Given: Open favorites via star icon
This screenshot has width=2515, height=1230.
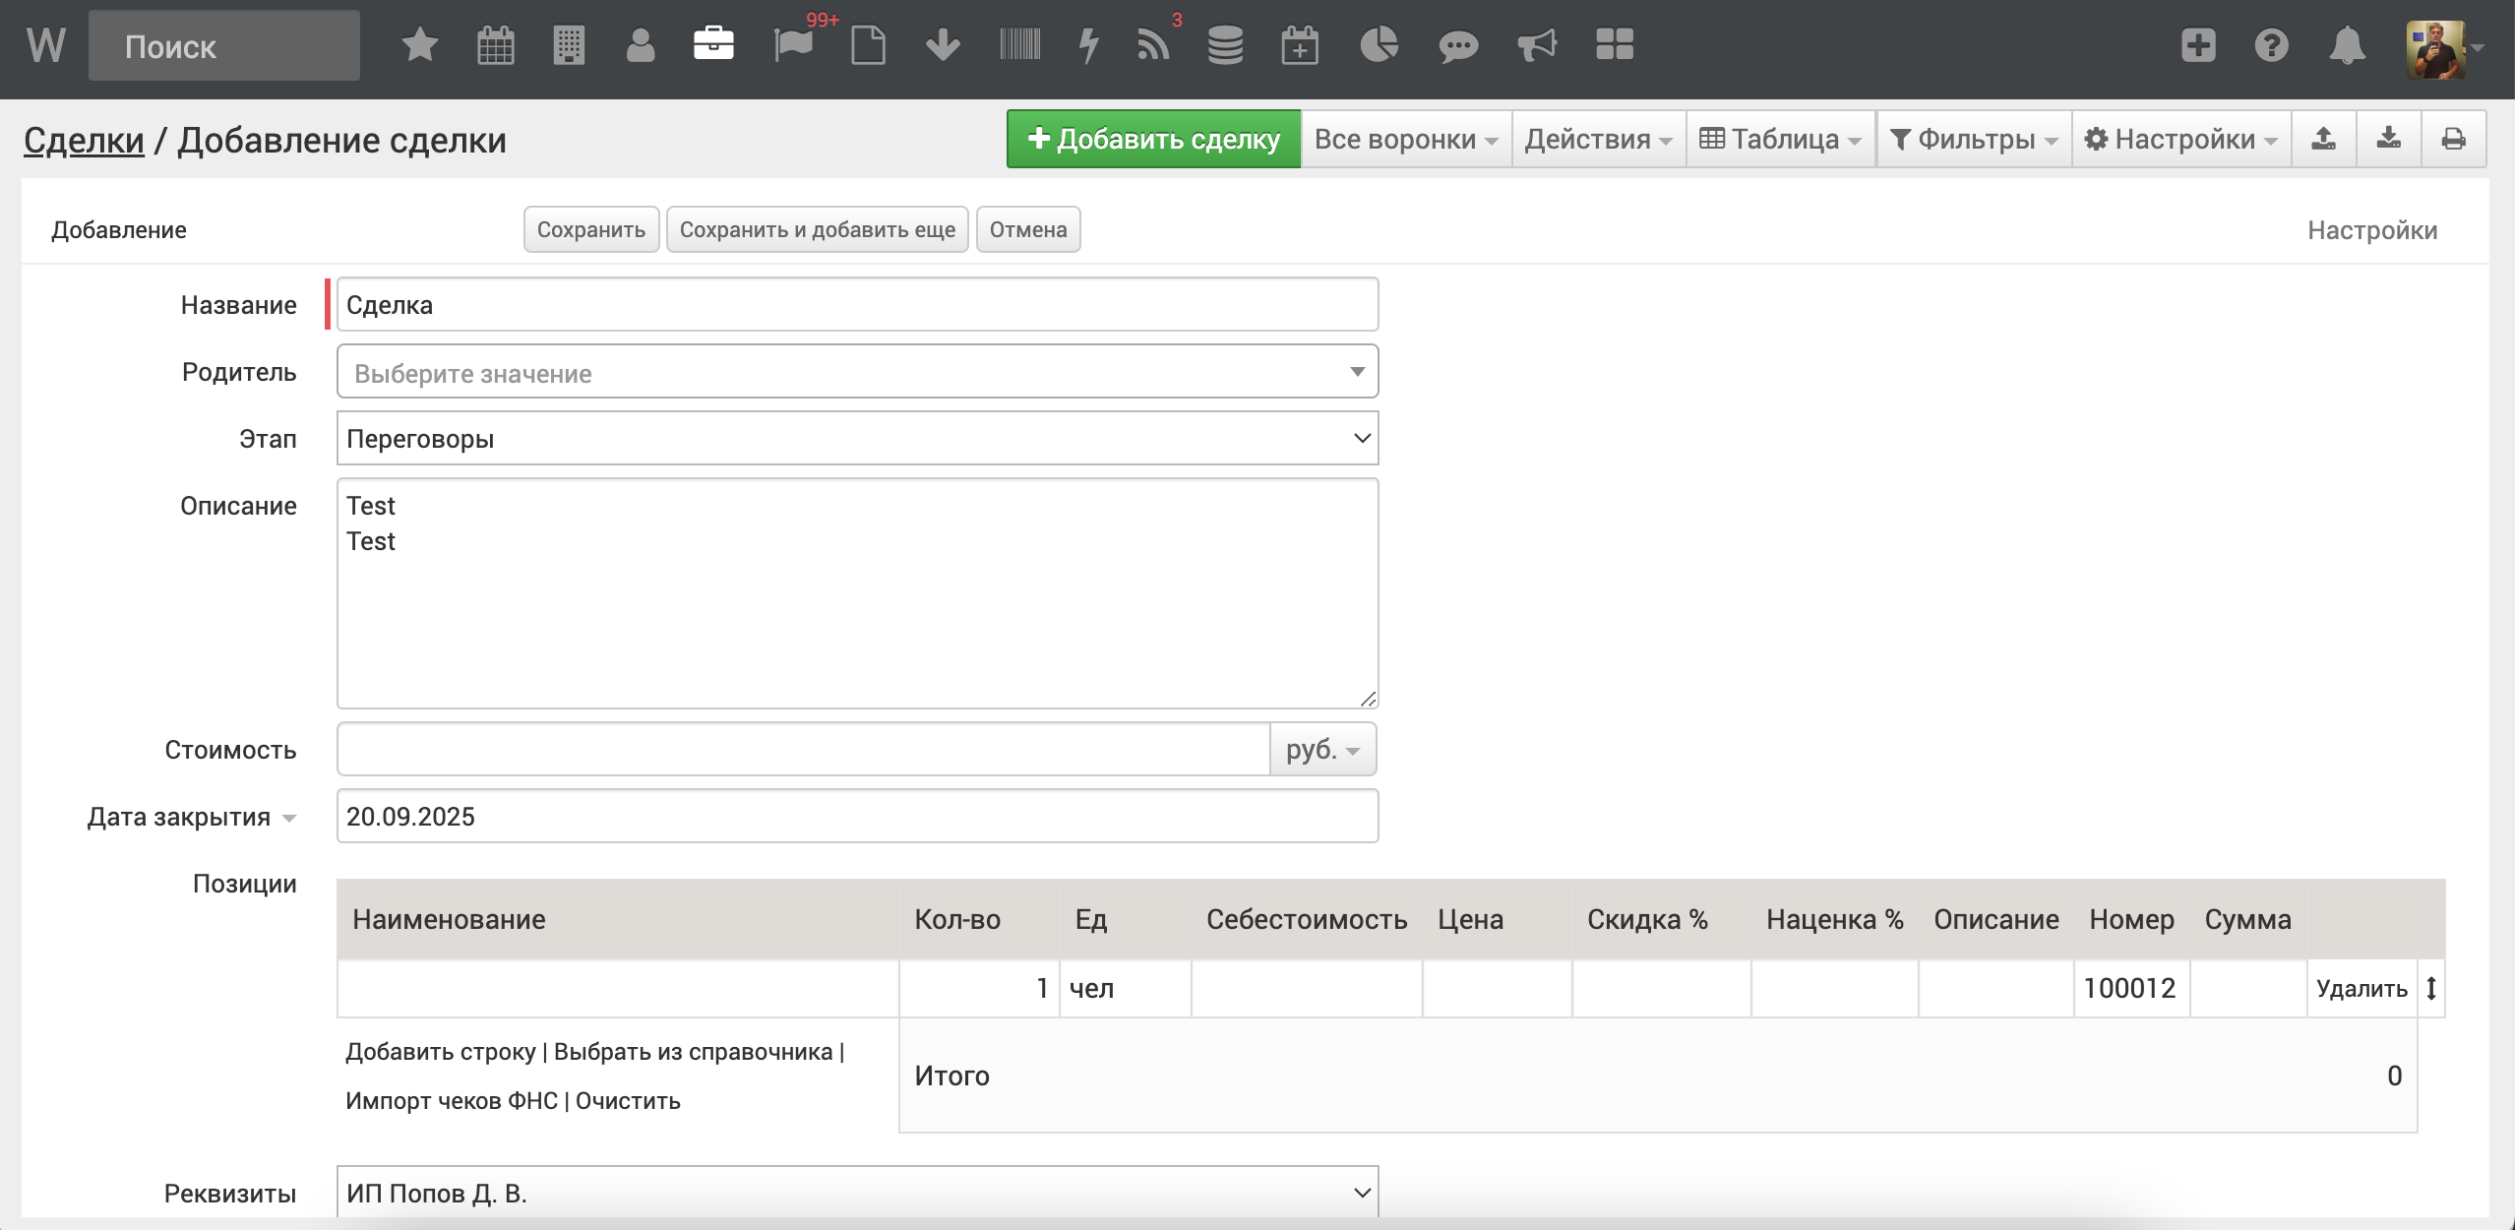Looking at the screenshot, I should (420, 45).
